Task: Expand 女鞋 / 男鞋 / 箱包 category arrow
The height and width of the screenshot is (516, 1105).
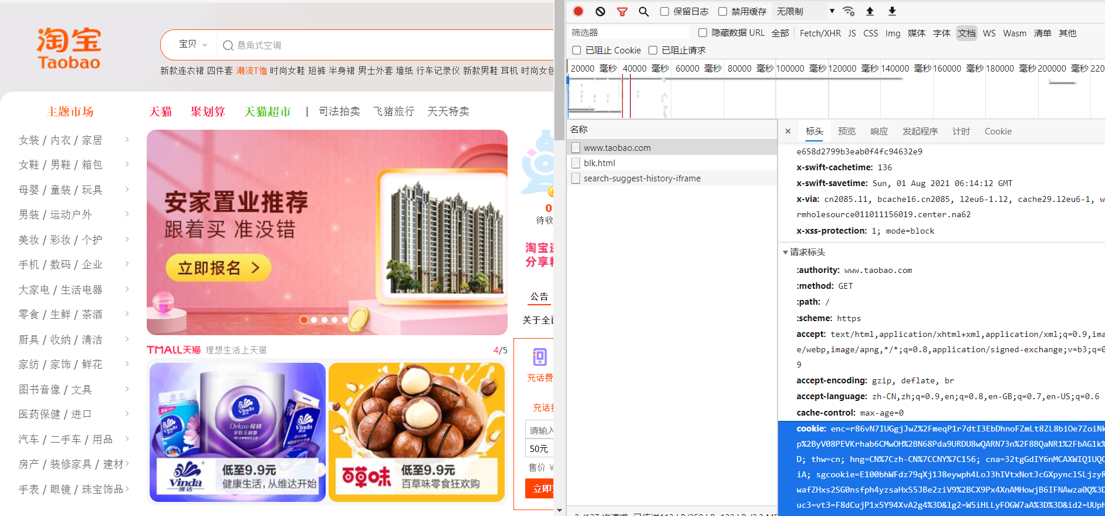Action: tap(127, 164)
